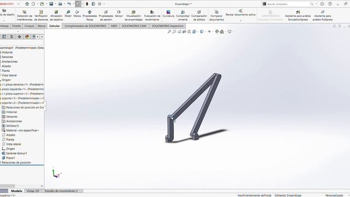Click the Rebuild traffic light icon
Viewport: 350px width, 197px height.
point(87,4)
